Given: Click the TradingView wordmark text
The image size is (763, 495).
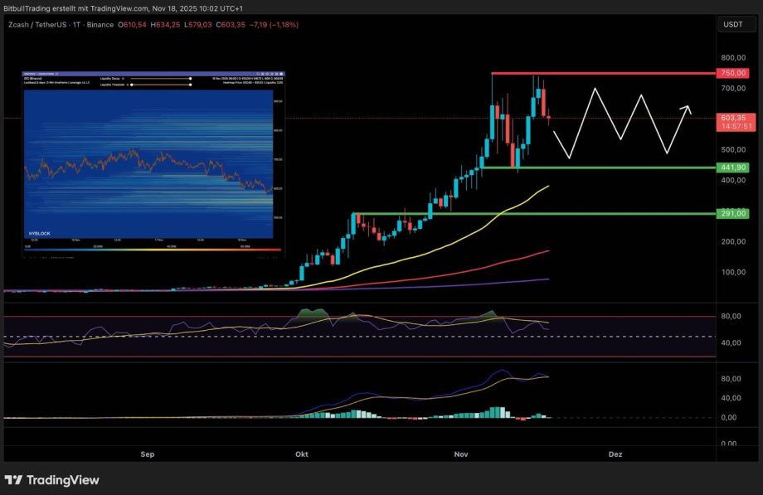Looking at the screenshot, I should coord(63,480).
